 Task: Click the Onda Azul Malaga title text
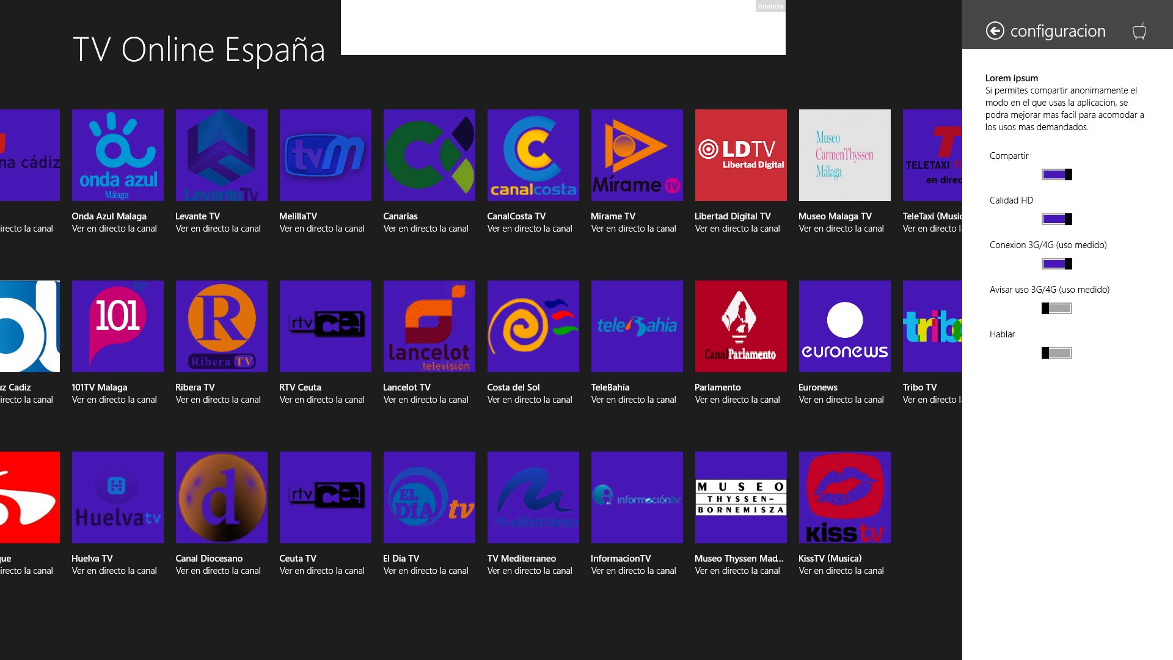click(109, 216)
